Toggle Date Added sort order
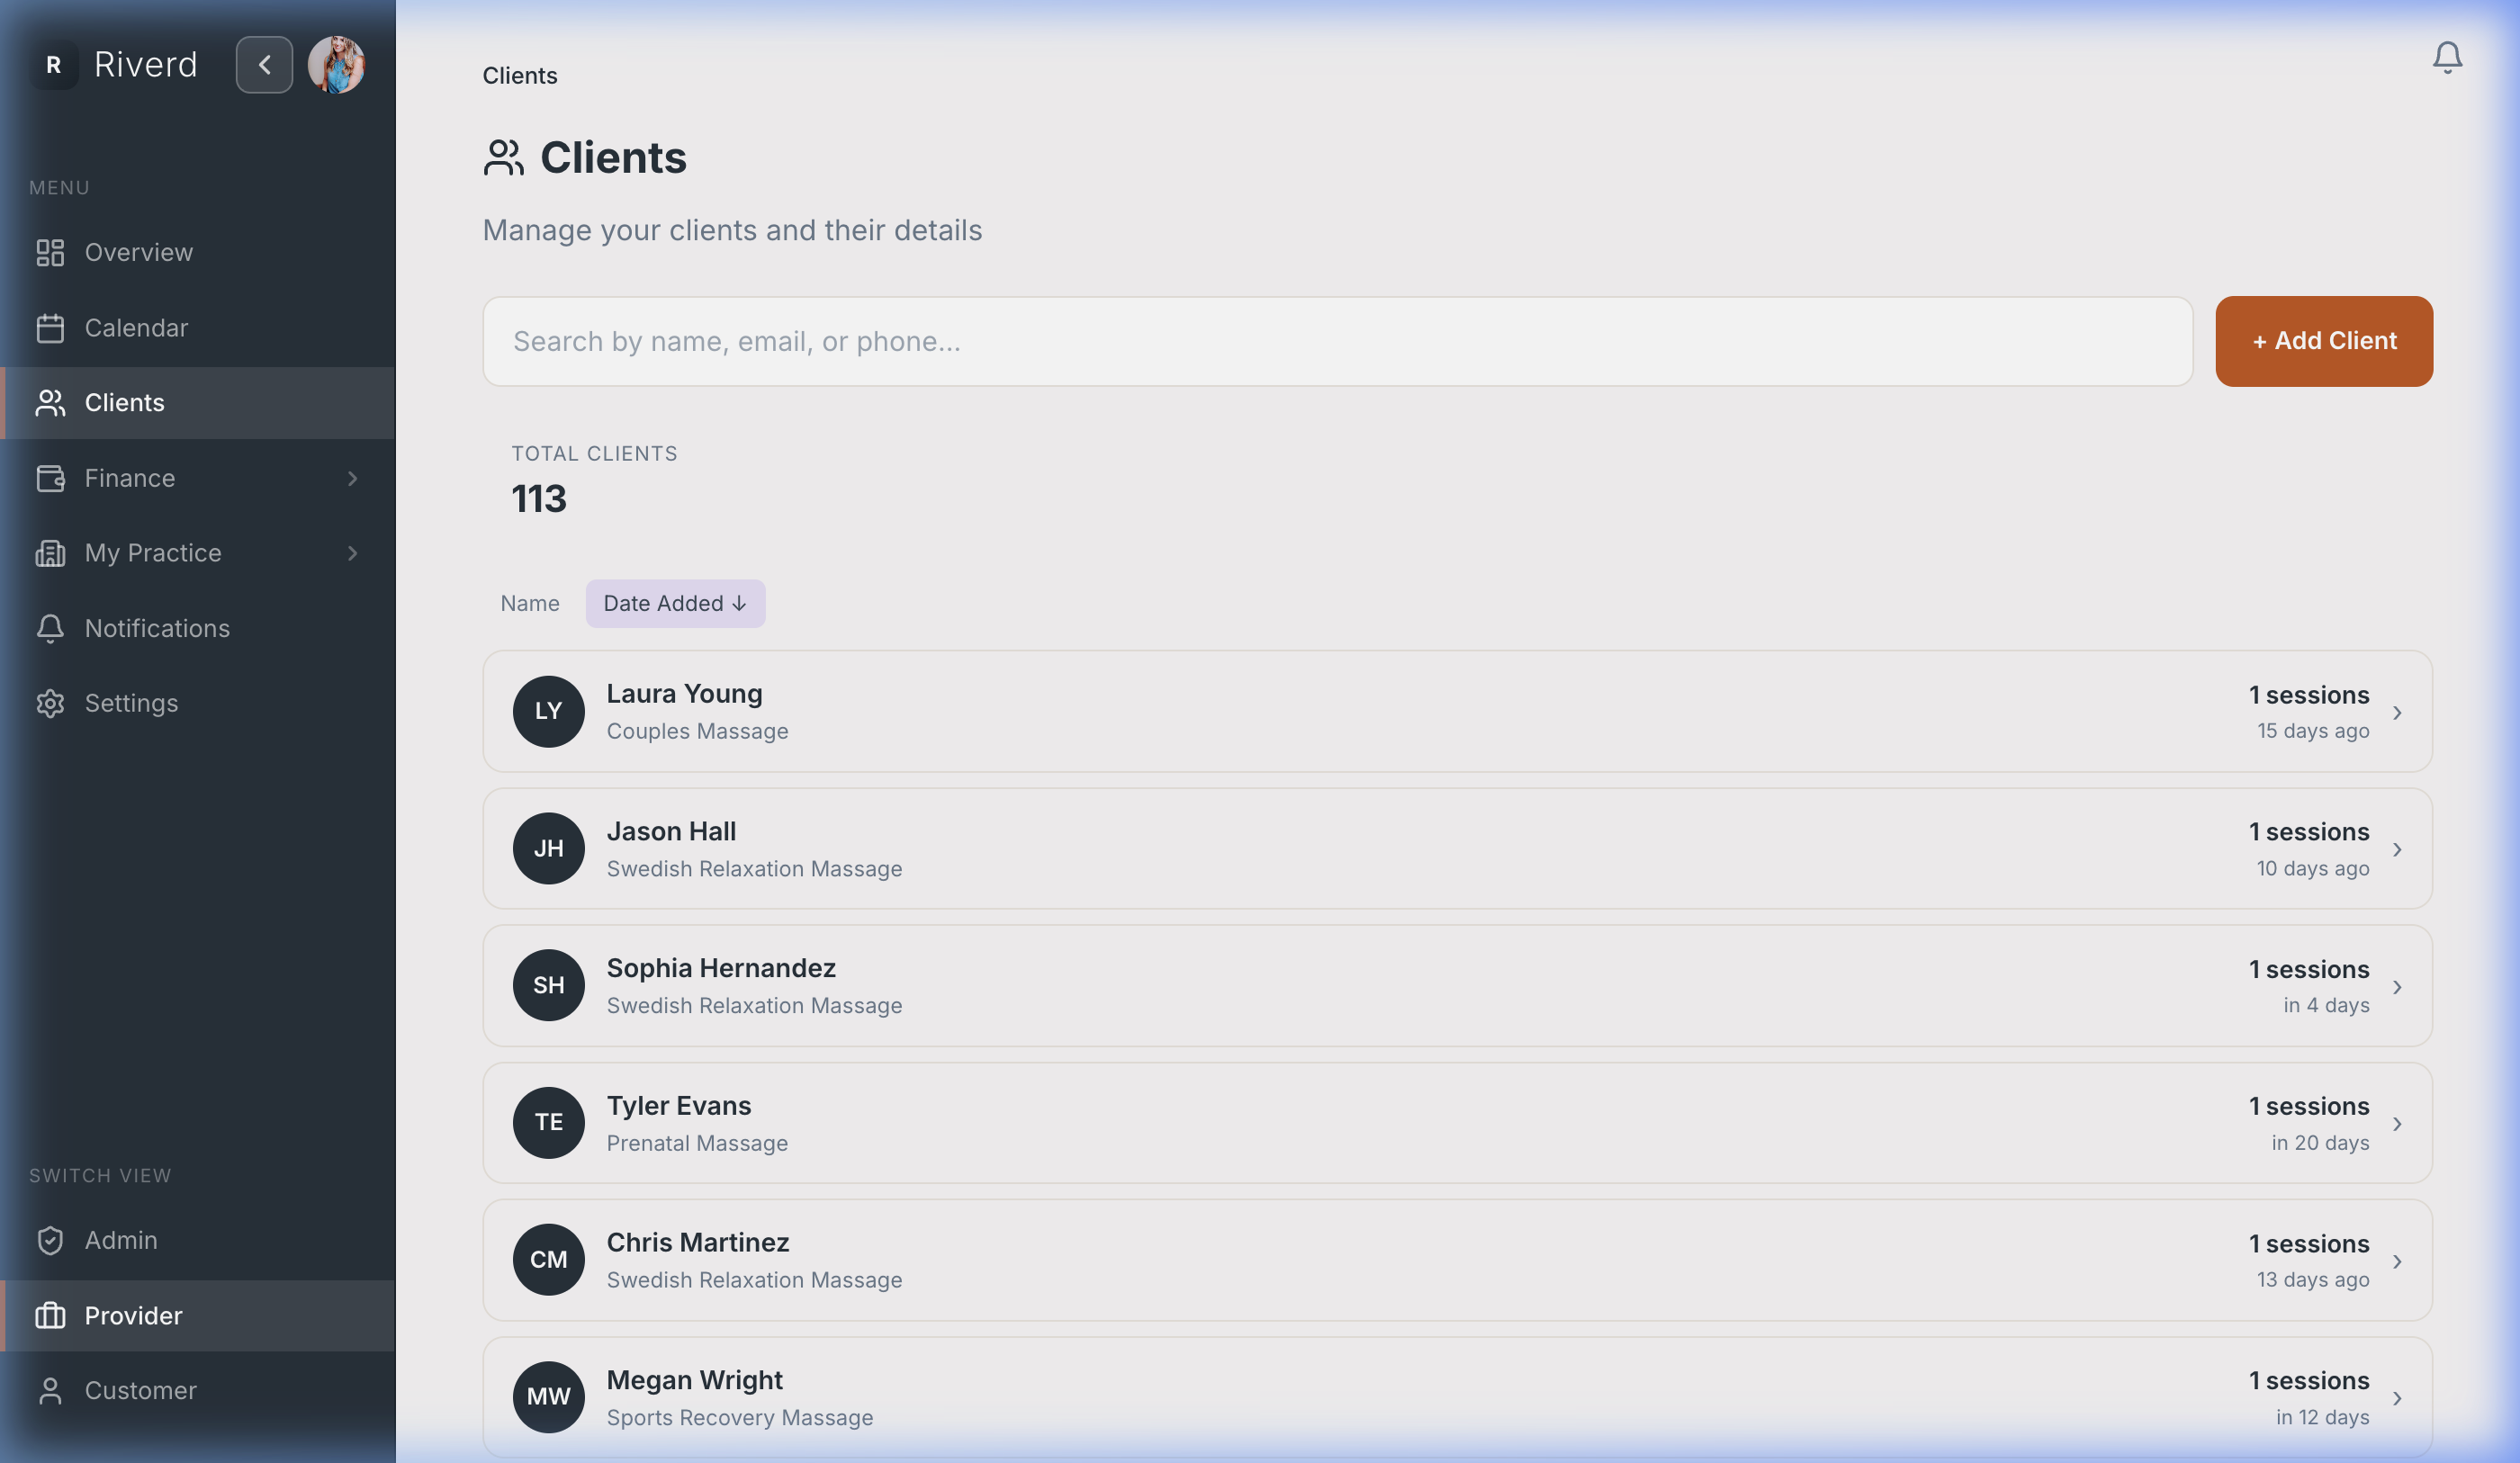Viewport: 2520px width, 1463px height. click(x=675, y=603)
